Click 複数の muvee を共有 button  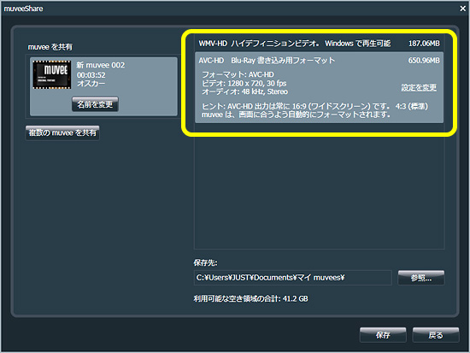[x=62, y=132]
